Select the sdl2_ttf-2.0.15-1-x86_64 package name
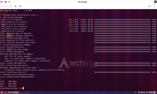 point(13,29)
